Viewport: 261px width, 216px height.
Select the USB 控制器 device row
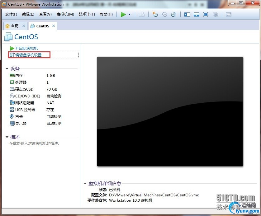pos(43,110)
